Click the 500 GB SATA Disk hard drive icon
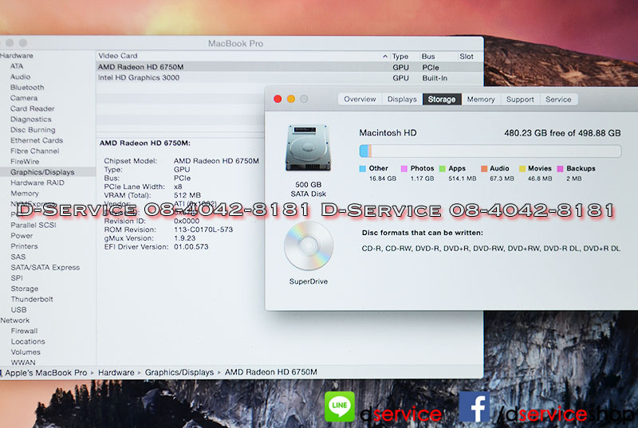 (309, 147)
